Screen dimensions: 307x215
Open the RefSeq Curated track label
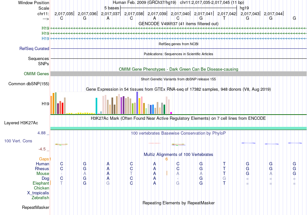tap(34, 48)
